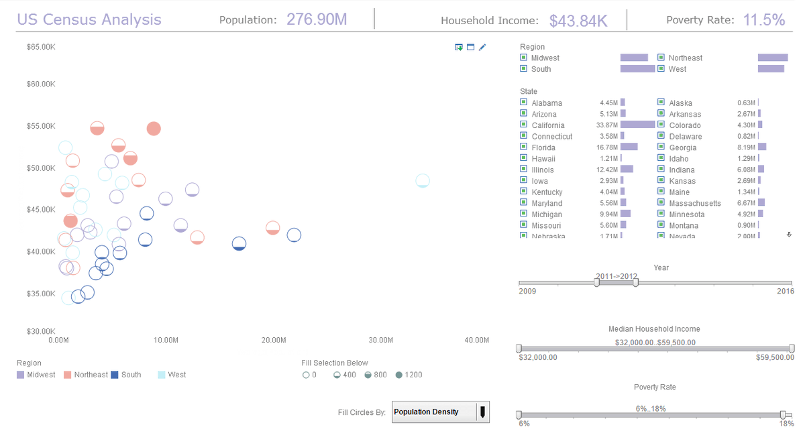Click the down-arrow icon beside the State list
This screenshot has height=433, width=805.
790,235
